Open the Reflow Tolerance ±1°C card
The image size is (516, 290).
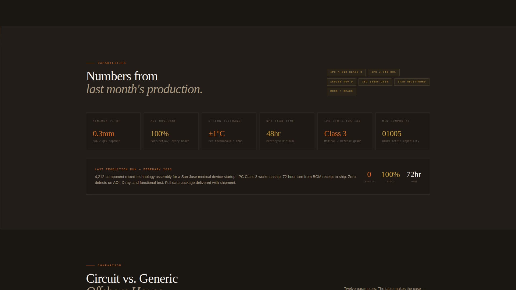[x=229, y=131]
